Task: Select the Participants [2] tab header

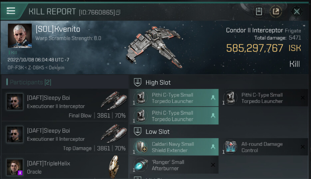Action: pyautogui.click(x=31, y=82)
